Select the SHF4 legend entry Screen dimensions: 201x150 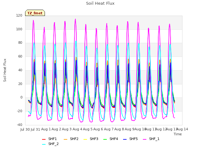[111, 139]
